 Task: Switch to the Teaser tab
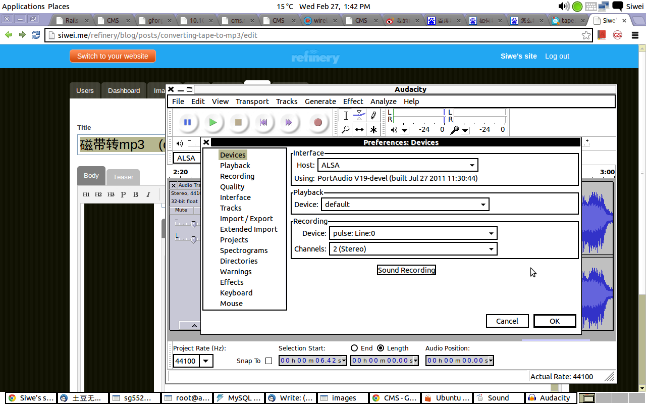(123, 177)
